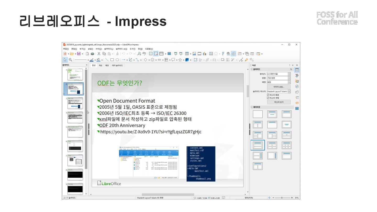Toggle the Display Grid icon
377x212 pixels.
pyautogui.click(x=151, y=54)
